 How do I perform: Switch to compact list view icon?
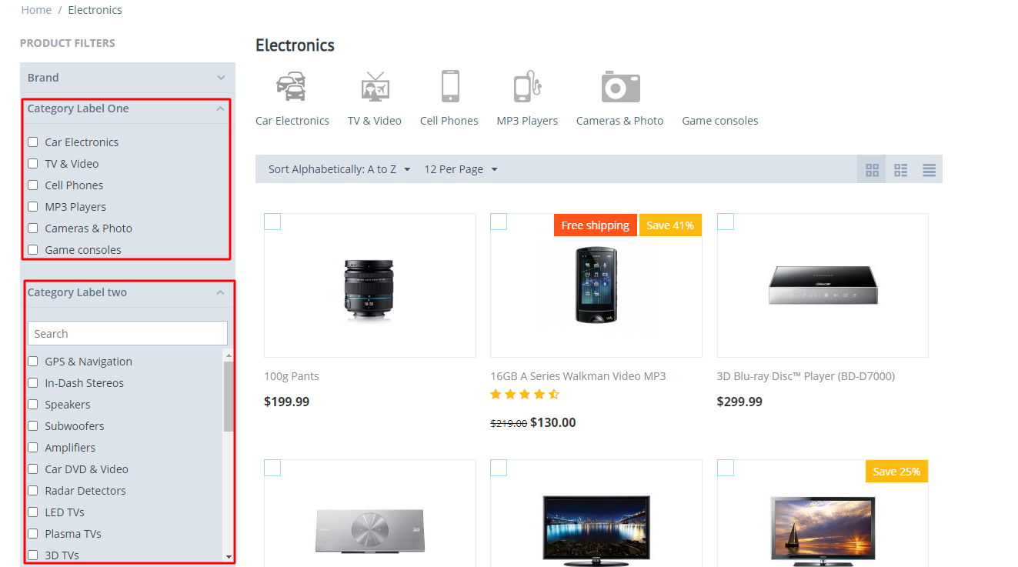pos(900,170)
